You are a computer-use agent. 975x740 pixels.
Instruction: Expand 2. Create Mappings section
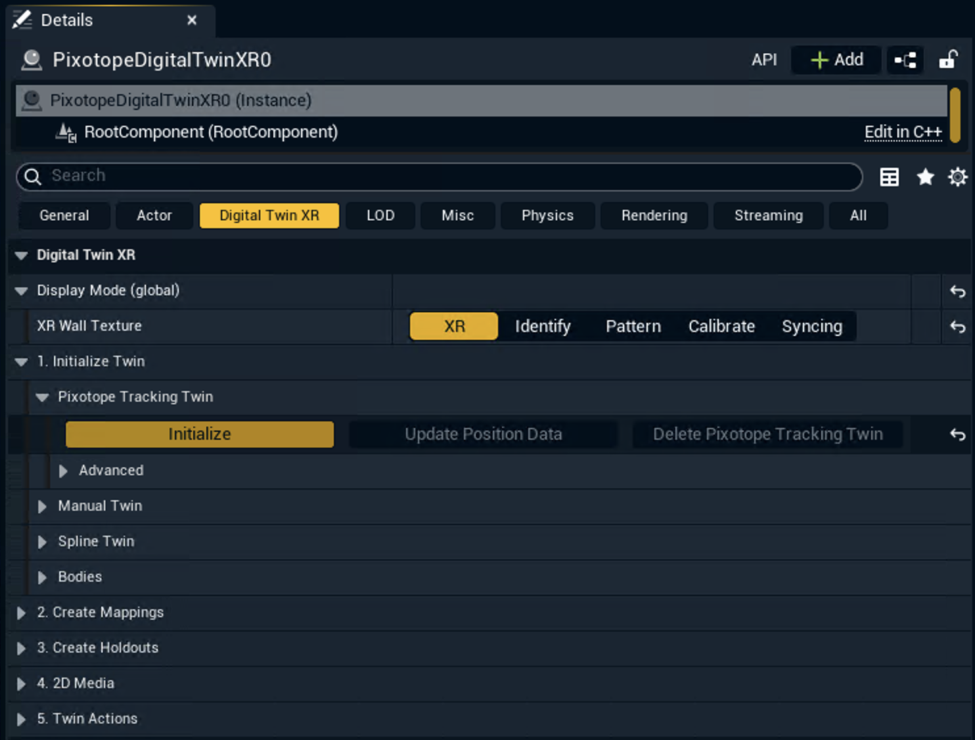(x=21, y=613)
